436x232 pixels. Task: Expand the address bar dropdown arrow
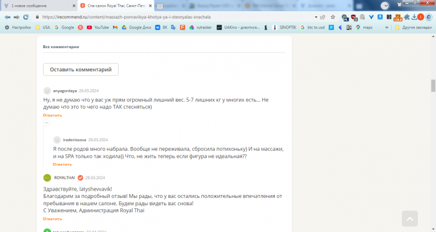pyautogui.click(x=316, y=17)
